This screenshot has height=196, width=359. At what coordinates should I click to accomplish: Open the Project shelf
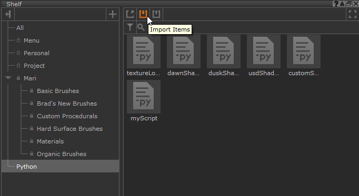[x=34, y=66]
